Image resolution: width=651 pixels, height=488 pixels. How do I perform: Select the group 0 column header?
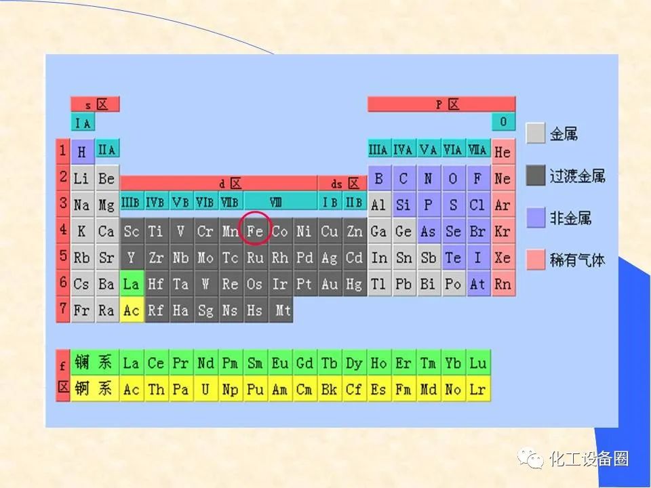tap(502, 123)
